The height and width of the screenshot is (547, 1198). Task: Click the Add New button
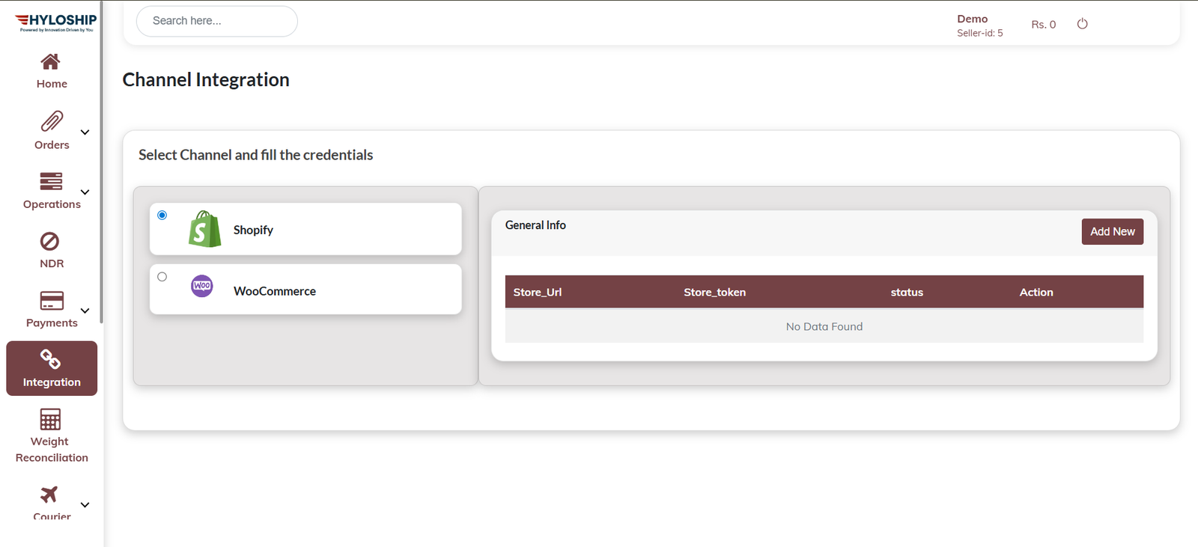1112,231
